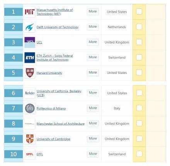Click the Delft University flame logo
The width and height of the screenshot is (170, 166).
[x=30, y=27]
